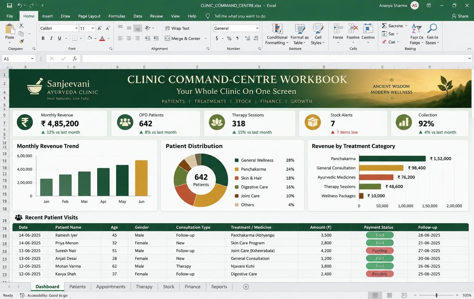The image size is (474, 299).
Task: Click the Center align icon
Action: pyautogui.click(x=129, y=38)
